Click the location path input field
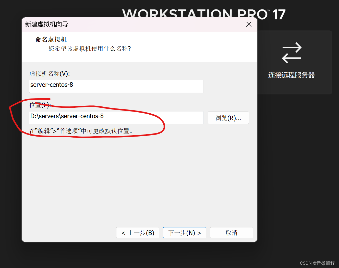This screenshot has height=268, width=339. pos(116,118)
